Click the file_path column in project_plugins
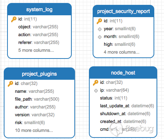 [37, 99]
